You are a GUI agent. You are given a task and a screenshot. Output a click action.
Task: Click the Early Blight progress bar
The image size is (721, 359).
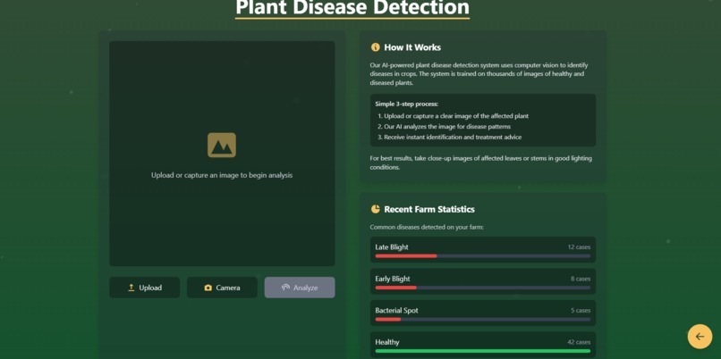[x=483, y=288]
